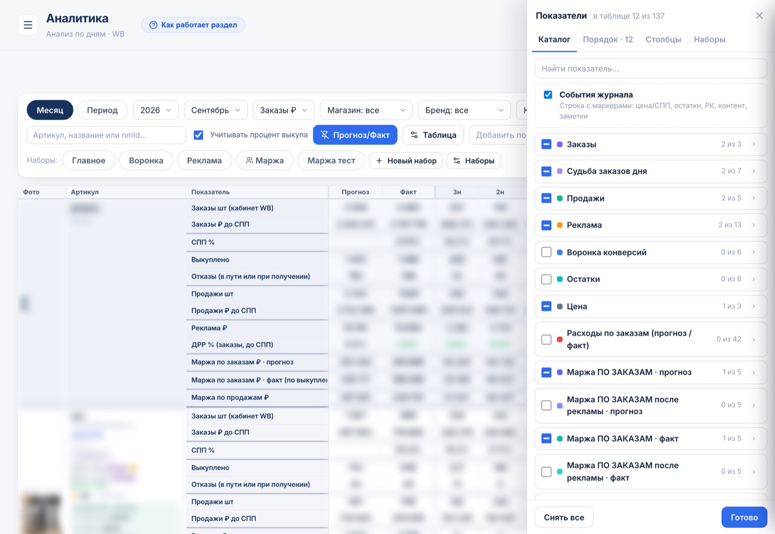The image size is (775, 534).
Task: Click the Факт column header
Action: [408, 192]
